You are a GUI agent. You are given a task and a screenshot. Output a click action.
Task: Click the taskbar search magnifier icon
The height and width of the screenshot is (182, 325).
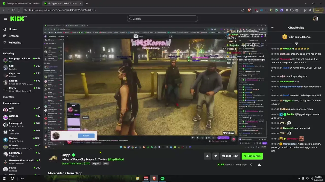point(12,179)
